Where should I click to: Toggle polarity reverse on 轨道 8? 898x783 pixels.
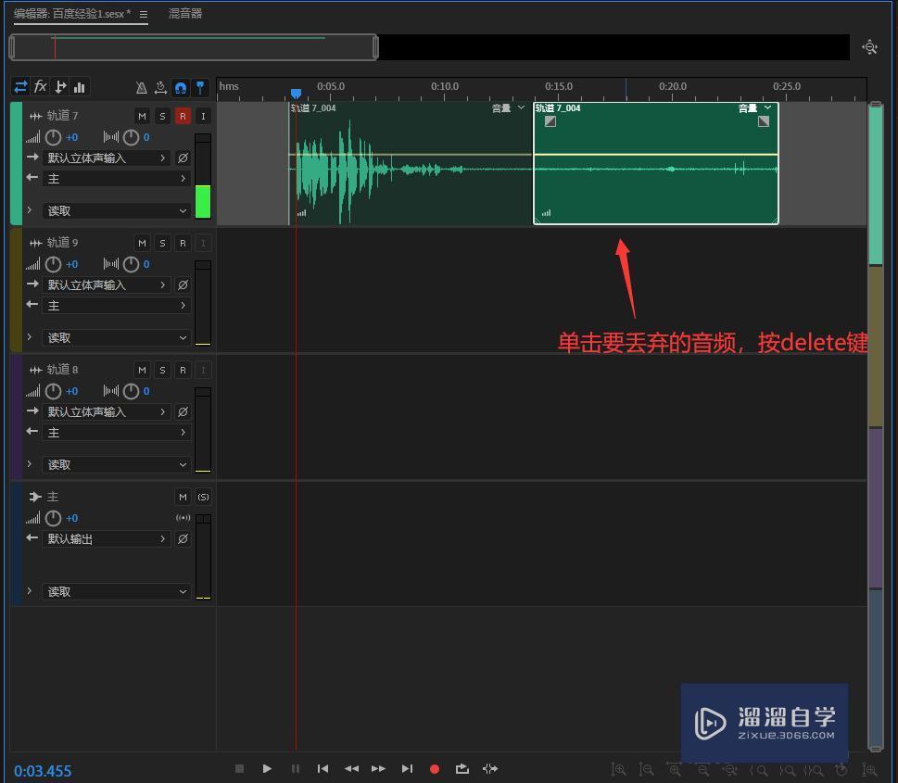pyautogui.click(x=183, y=411)
